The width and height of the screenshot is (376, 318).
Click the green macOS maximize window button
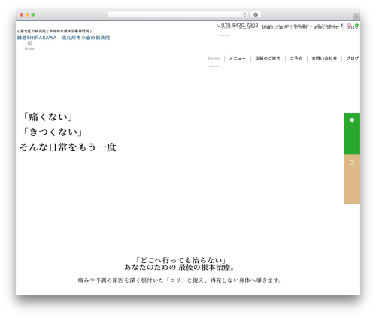(33, 15)
